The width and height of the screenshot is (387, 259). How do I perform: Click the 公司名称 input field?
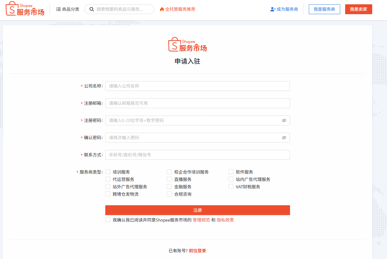click(x=198, y=86)
